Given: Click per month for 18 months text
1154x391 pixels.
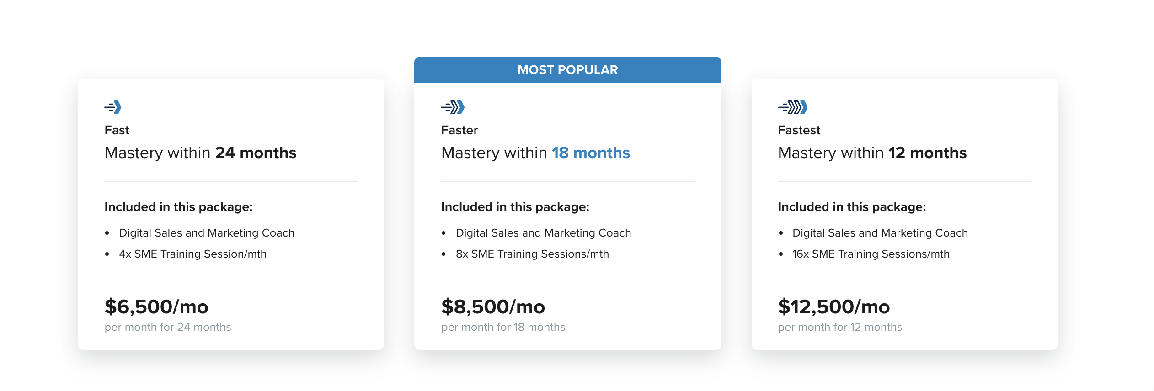Looking at the screenshot, I should (503, 327).
